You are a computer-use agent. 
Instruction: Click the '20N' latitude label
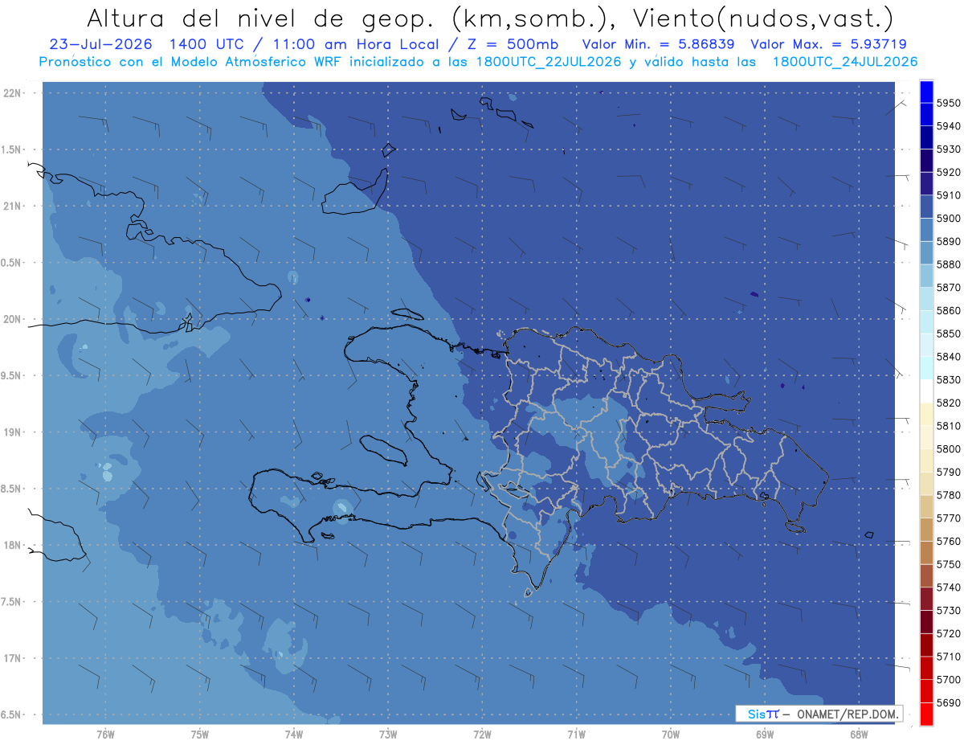(13, 319)
